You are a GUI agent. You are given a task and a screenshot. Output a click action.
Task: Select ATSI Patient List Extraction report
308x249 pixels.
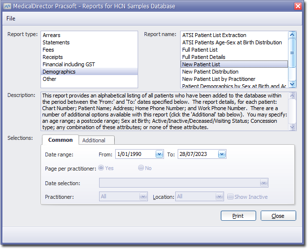[214, 35]
